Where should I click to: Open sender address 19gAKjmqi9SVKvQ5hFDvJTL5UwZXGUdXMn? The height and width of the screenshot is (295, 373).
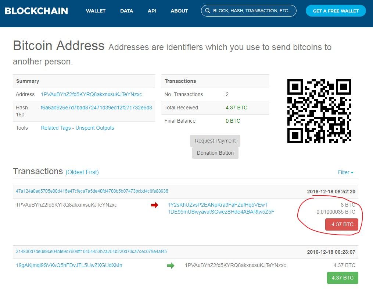coord(69,265)
